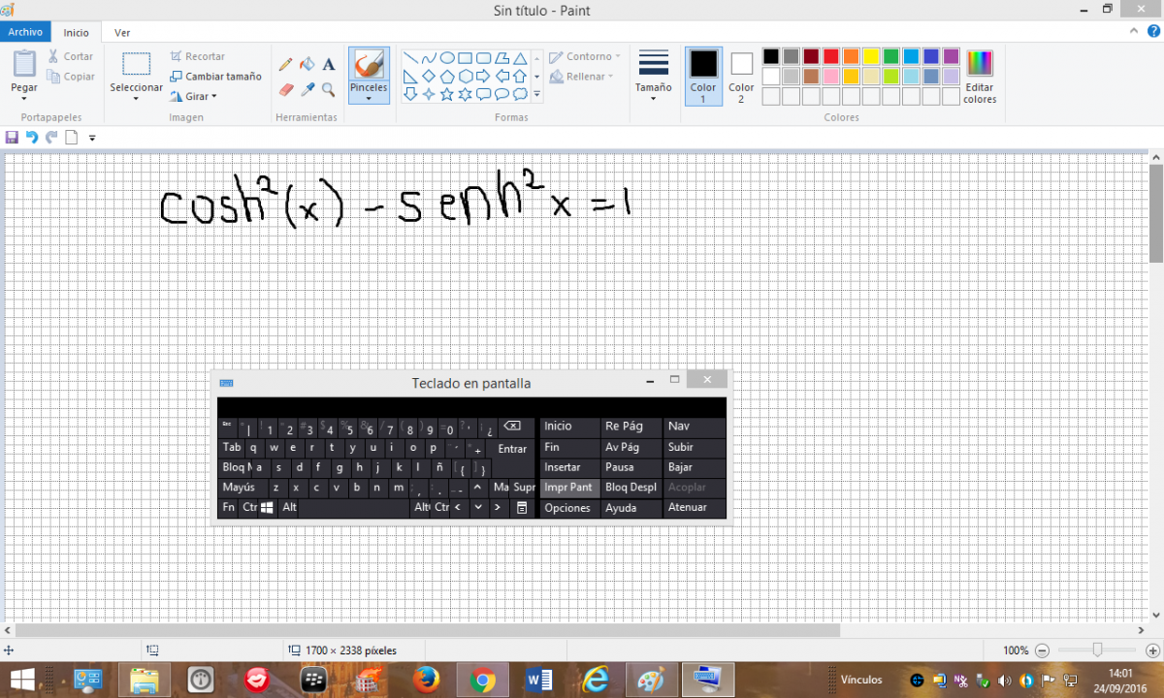The image size is (1164, 698).
Task: Toggle Bloq Despl key on on-screen keyboard
Action: tap(630, 488)
